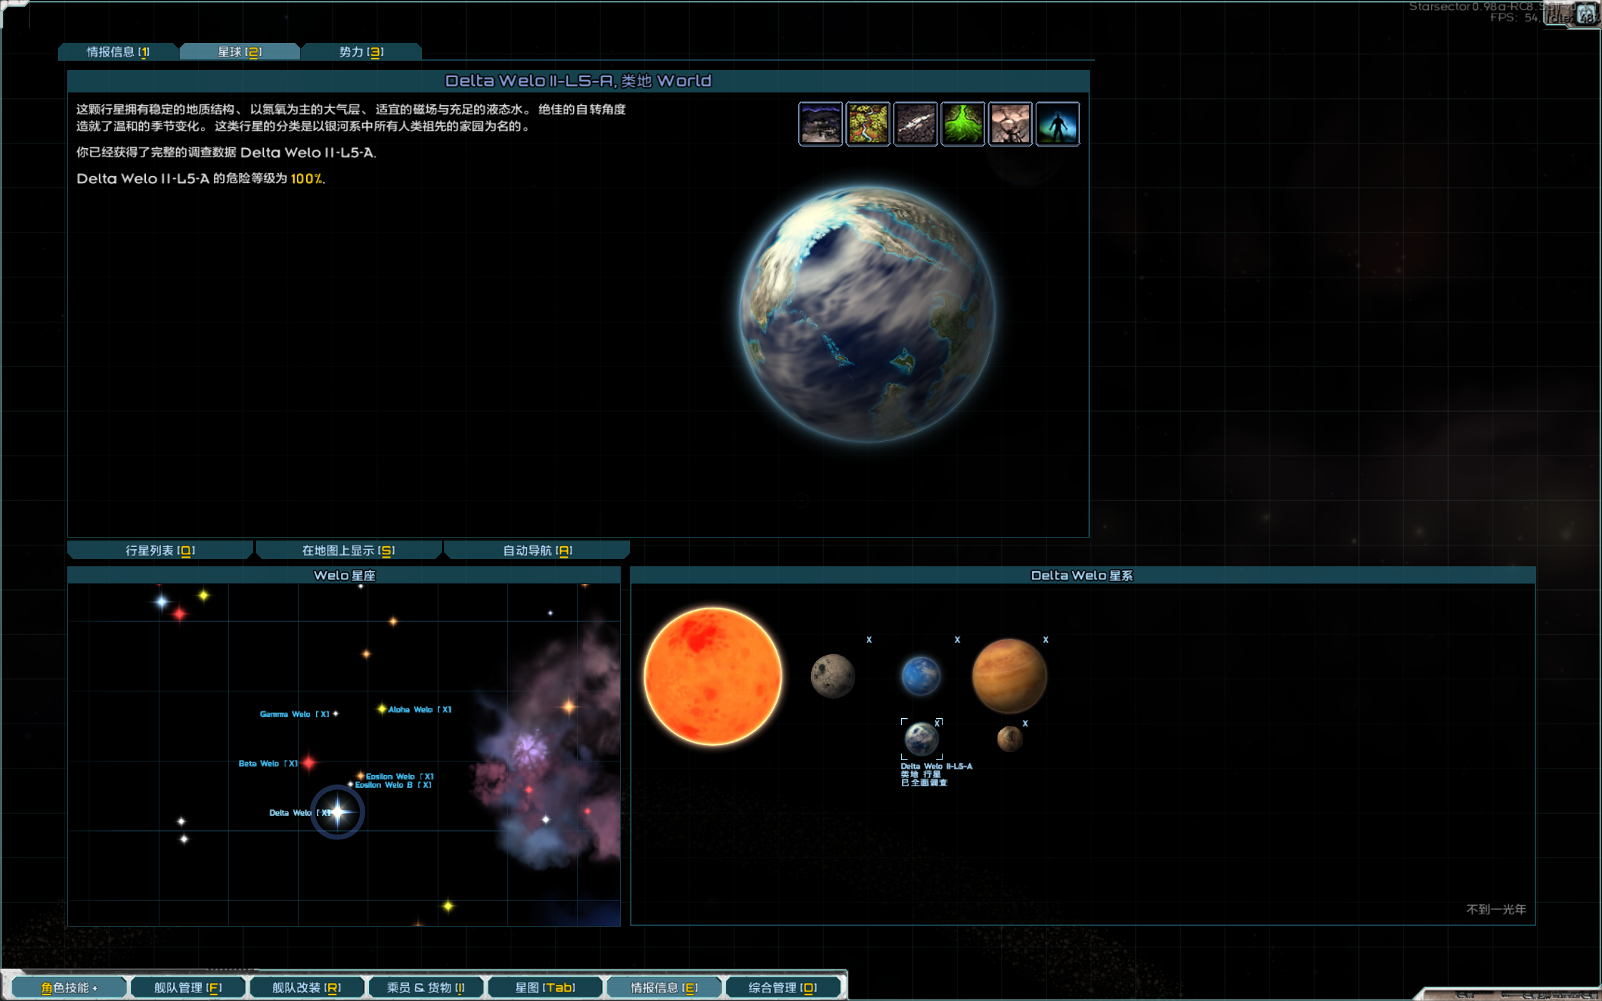Click the large planet preview globe
The image size is (1602, 1001).
(x=868, y=315)
